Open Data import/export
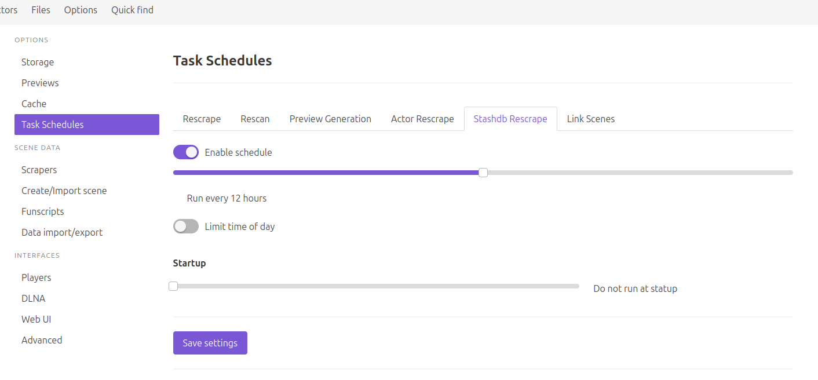This screenshot has width=818, height=380. pyautogui.click(x=87, y=232)
